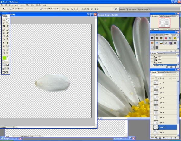The height and width of the screenshot is (141, 181).
Task: Toggle visibility of Layer 12
Action: tap(151, 108)
